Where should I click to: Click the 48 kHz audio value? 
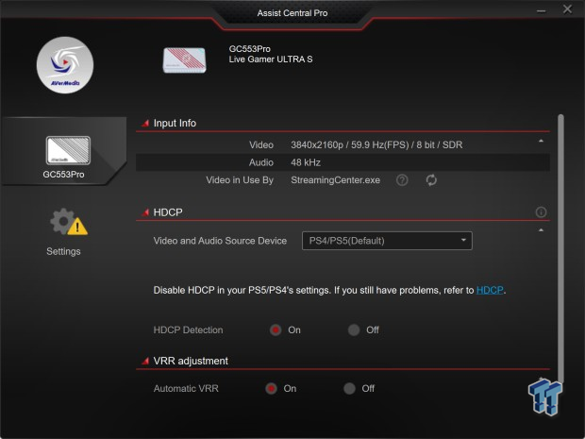pos(306,162)
